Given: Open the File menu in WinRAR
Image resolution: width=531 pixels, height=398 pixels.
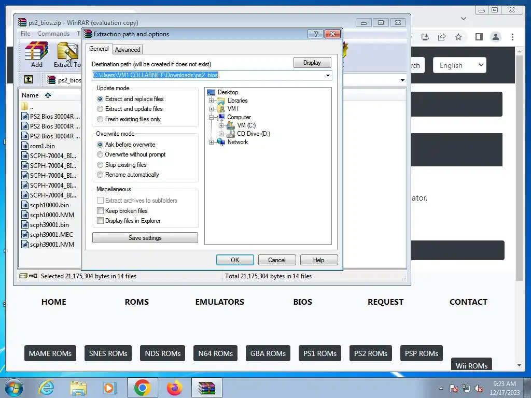Looking at the screenshot, I should (x=25, y=34).
